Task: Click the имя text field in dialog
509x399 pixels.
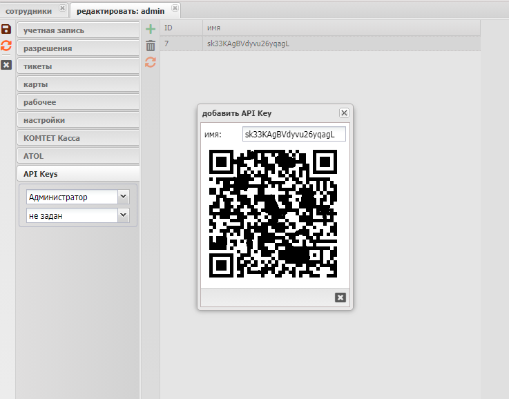Action: [x=294, y=135]
